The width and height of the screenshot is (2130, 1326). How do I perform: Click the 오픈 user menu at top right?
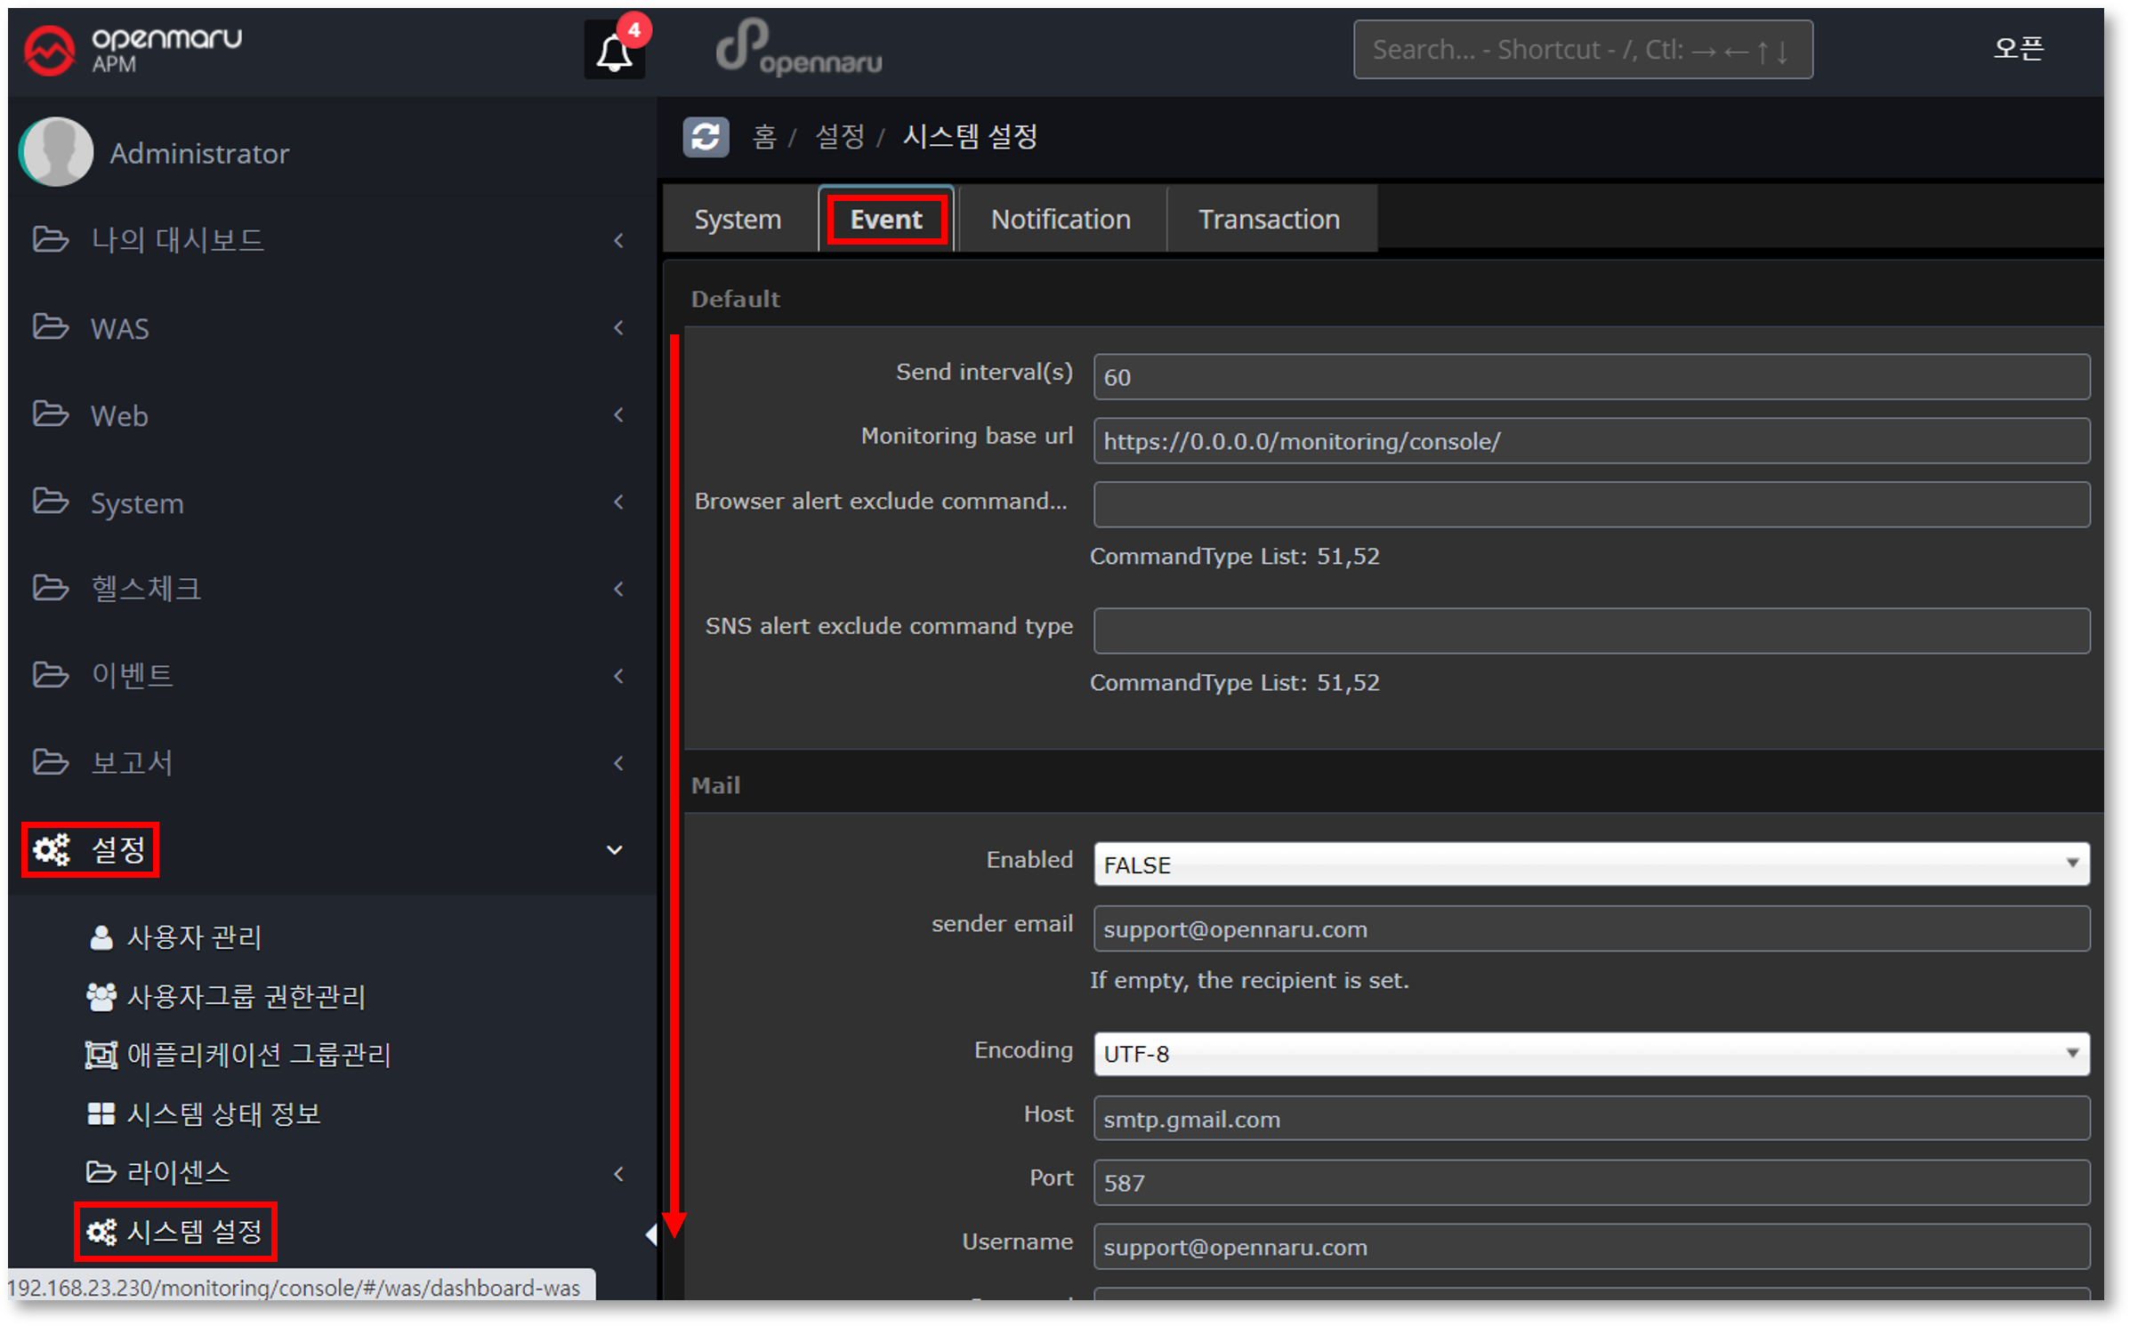(x=2017, y=48)
